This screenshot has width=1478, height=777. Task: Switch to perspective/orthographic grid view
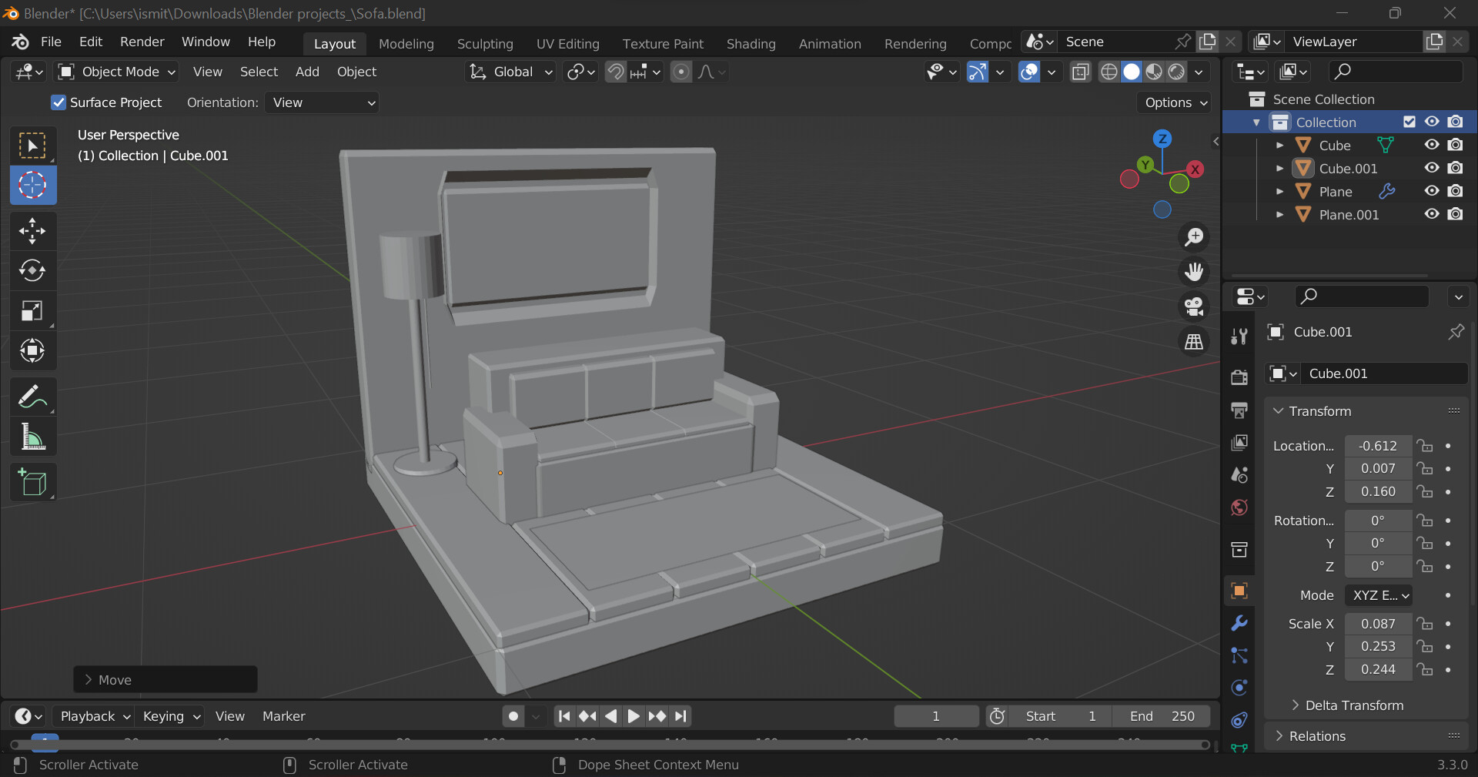(x=1194, y=341)
